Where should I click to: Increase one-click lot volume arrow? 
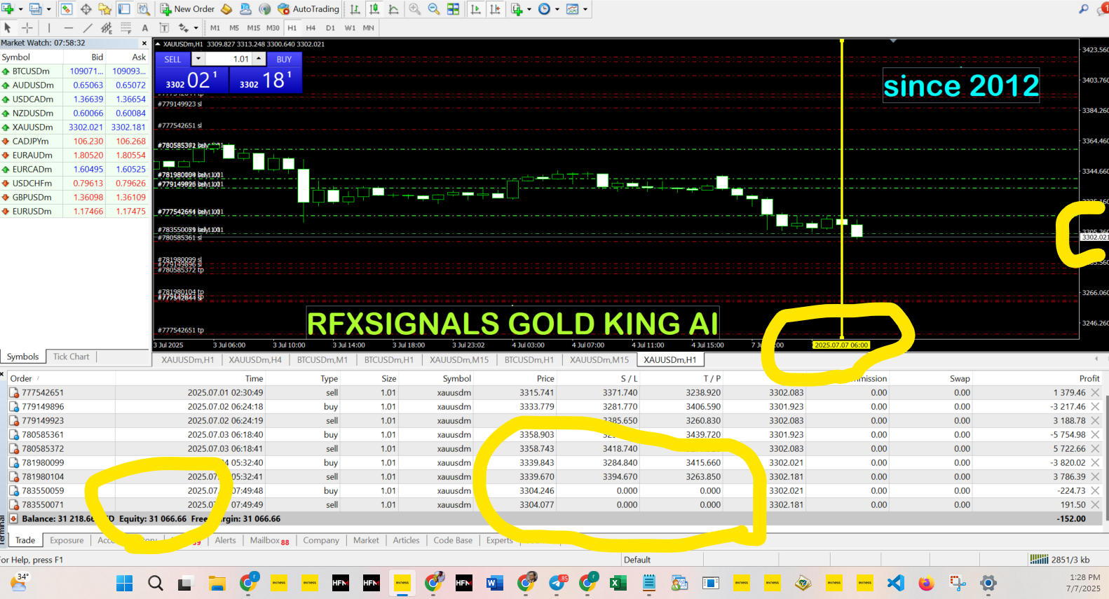(259, 59)
